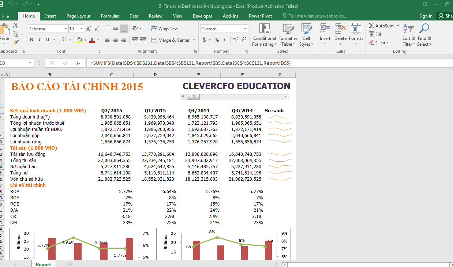Click the Center alignment icon
The height and width of the screenshot is (267, 453).
(x=116, y=40)
